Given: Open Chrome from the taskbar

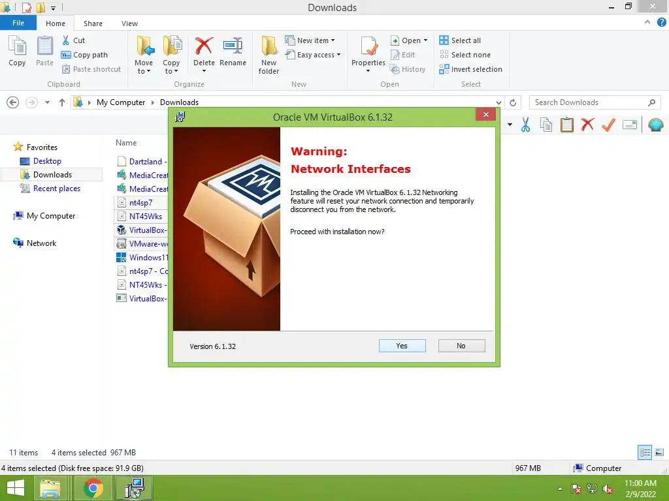Looking at the screenshot, I should [93, 488].
